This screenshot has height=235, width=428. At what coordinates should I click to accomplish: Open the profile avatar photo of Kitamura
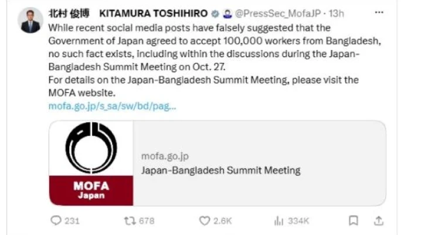[x=30, y=21]
